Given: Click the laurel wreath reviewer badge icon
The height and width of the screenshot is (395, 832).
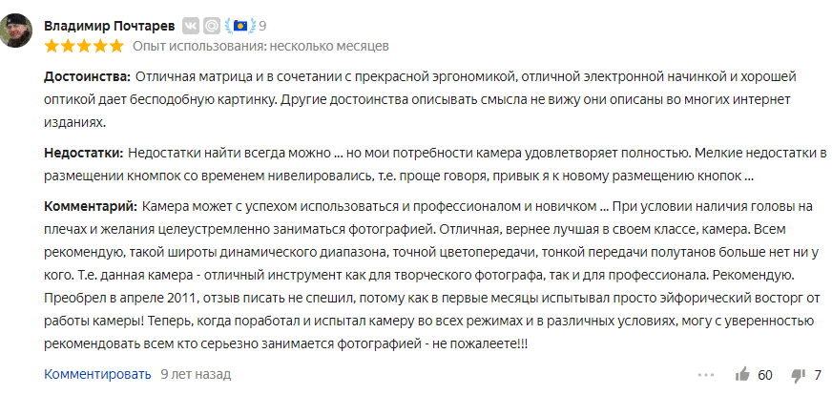Looking at the screenshot, I should click(240, 26).
